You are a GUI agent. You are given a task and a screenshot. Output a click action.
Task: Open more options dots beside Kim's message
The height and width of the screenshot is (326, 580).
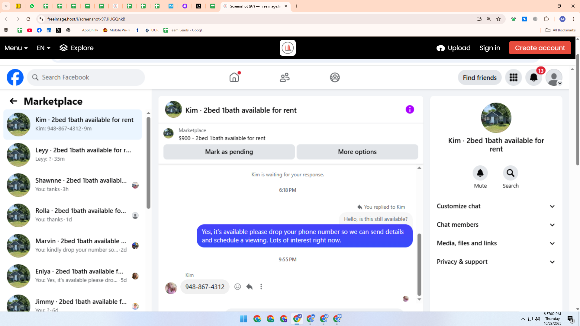[261, 287]
